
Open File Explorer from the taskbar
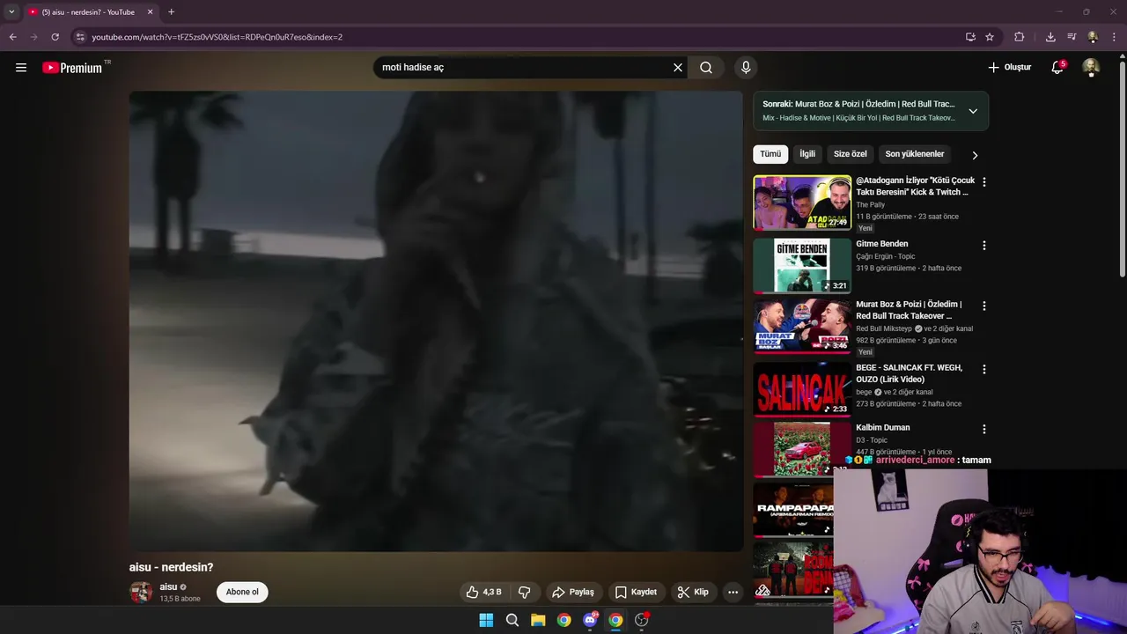coord(538,620)
